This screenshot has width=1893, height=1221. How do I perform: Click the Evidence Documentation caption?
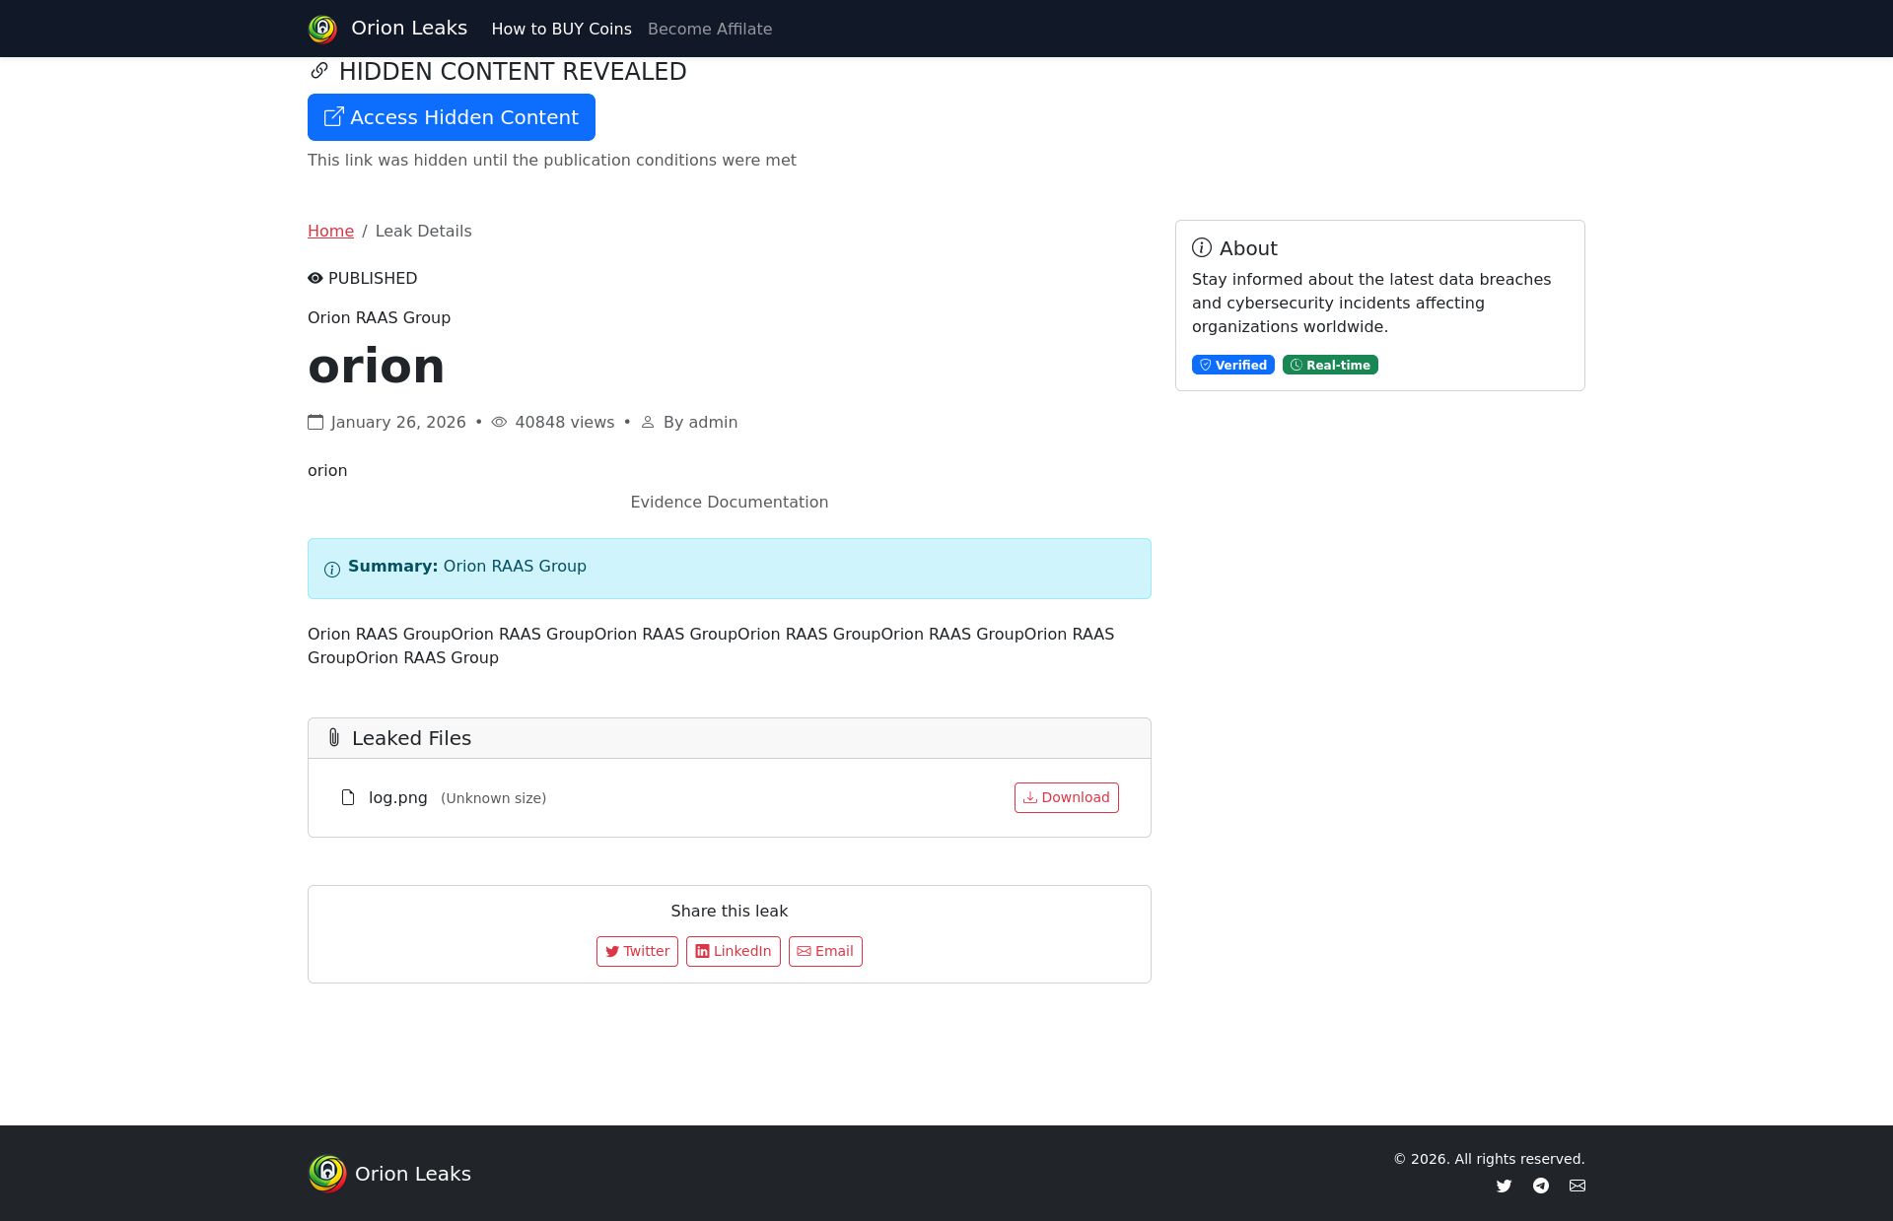730,502
